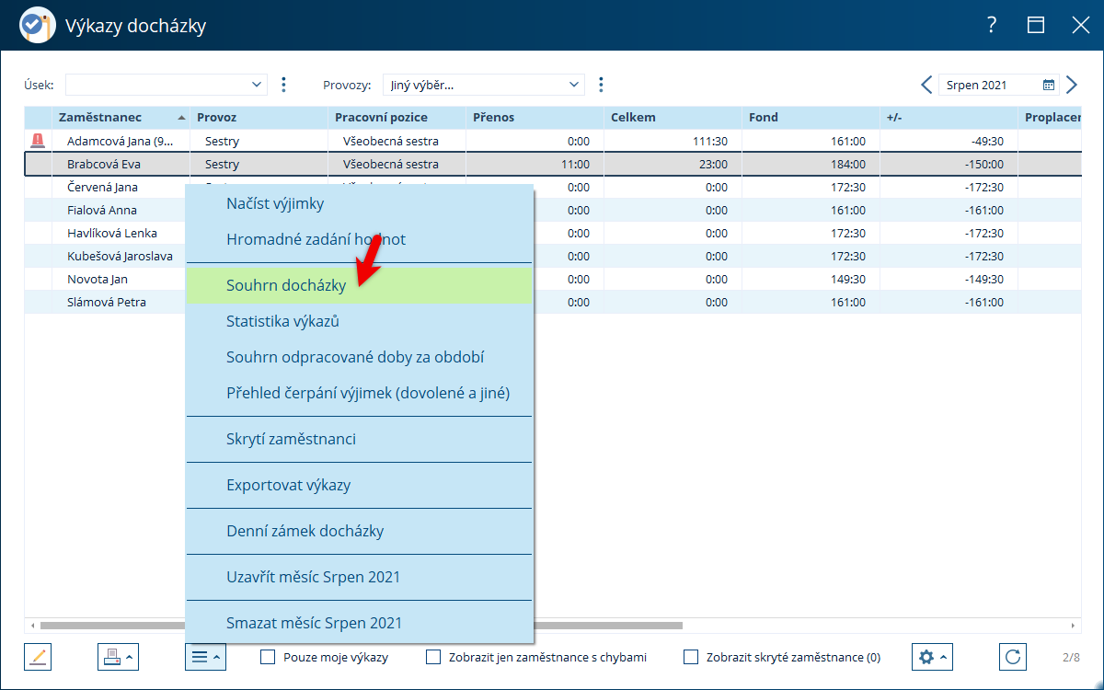This screenshot has height=690, width=1104.
Task: Check Zobrazit jen zaměstnance s chybami
Action: coord(433,657)
